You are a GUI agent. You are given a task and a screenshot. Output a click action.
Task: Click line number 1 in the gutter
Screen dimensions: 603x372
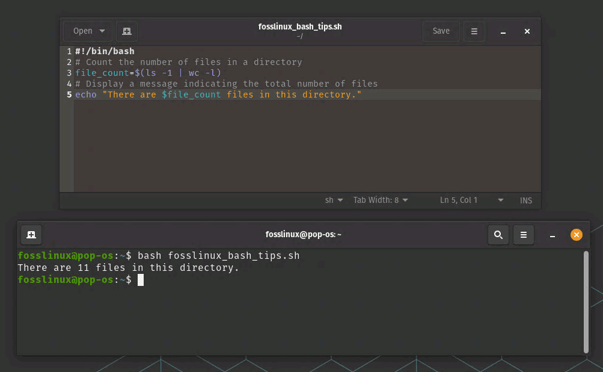click(x=69, y=51)
